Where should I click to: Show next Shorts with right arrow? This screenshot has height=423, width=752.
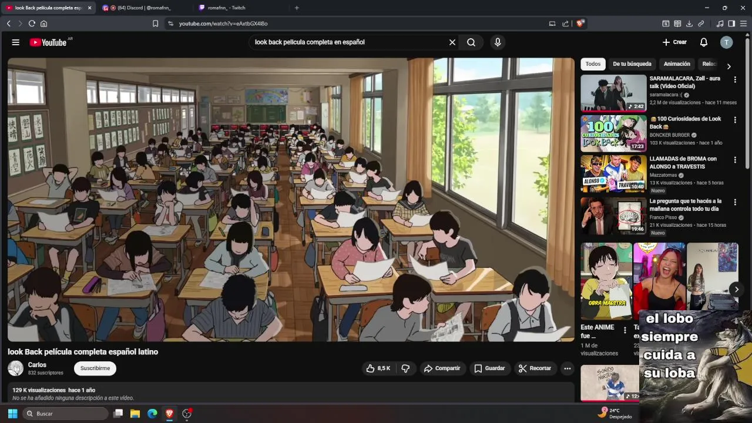736,289
